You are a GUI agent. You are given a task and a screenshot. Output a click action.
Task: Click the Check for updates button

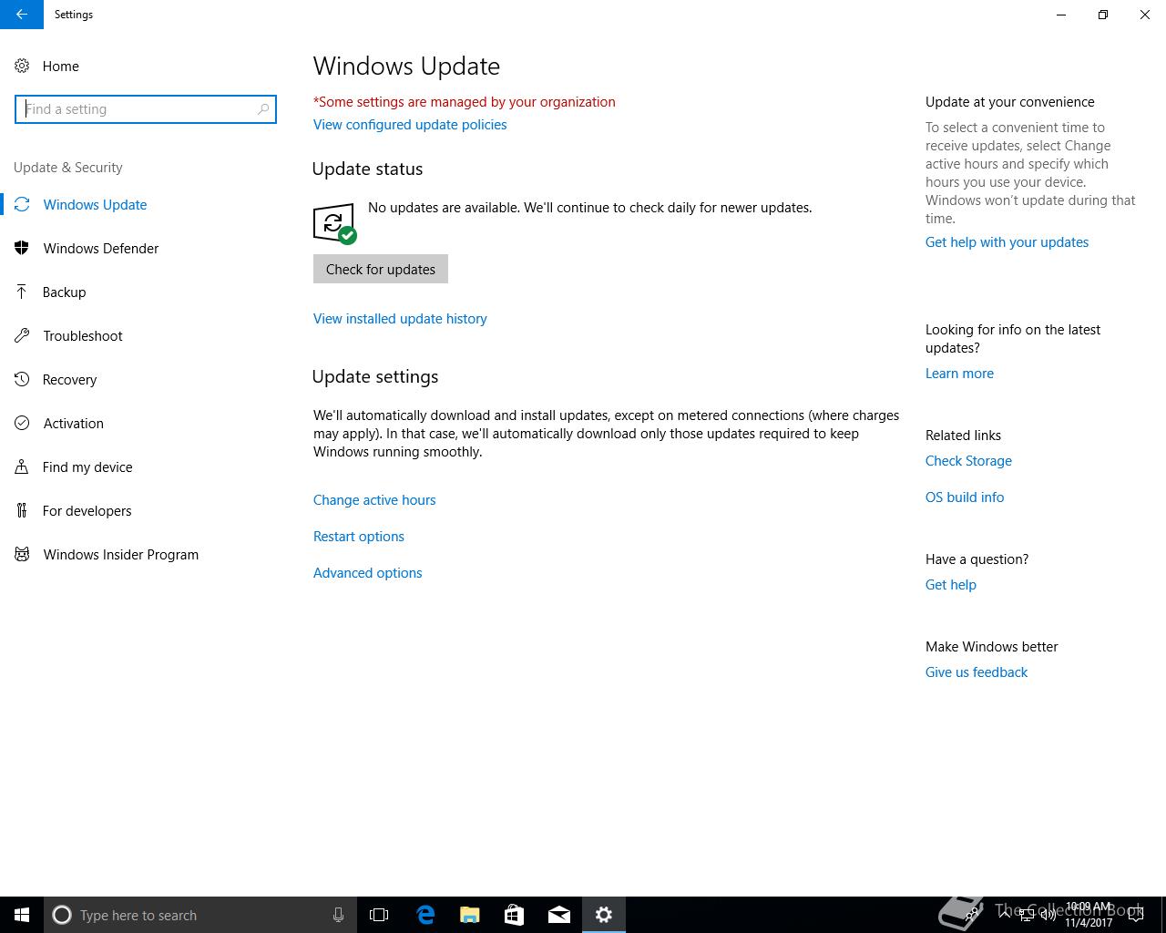(x=381, y=269)
